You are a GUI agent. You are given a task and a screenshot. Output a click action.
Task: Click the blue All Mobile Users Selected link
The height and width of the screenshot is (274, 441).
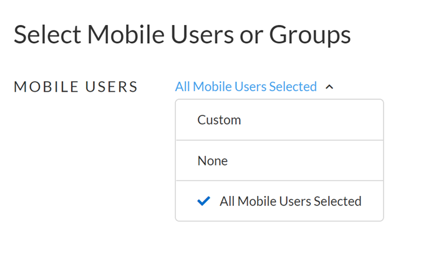[246, 87]
